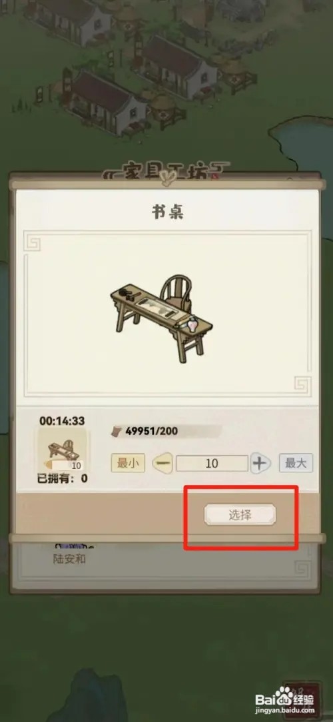
Task: Tap the 00:14:33 crafting timer
Action: pos(62,421)
